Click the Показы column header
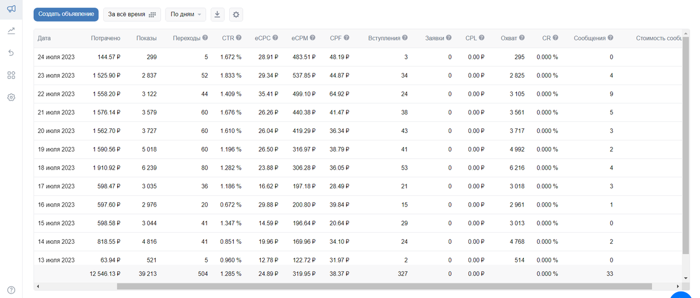 [x=146, y=38]
